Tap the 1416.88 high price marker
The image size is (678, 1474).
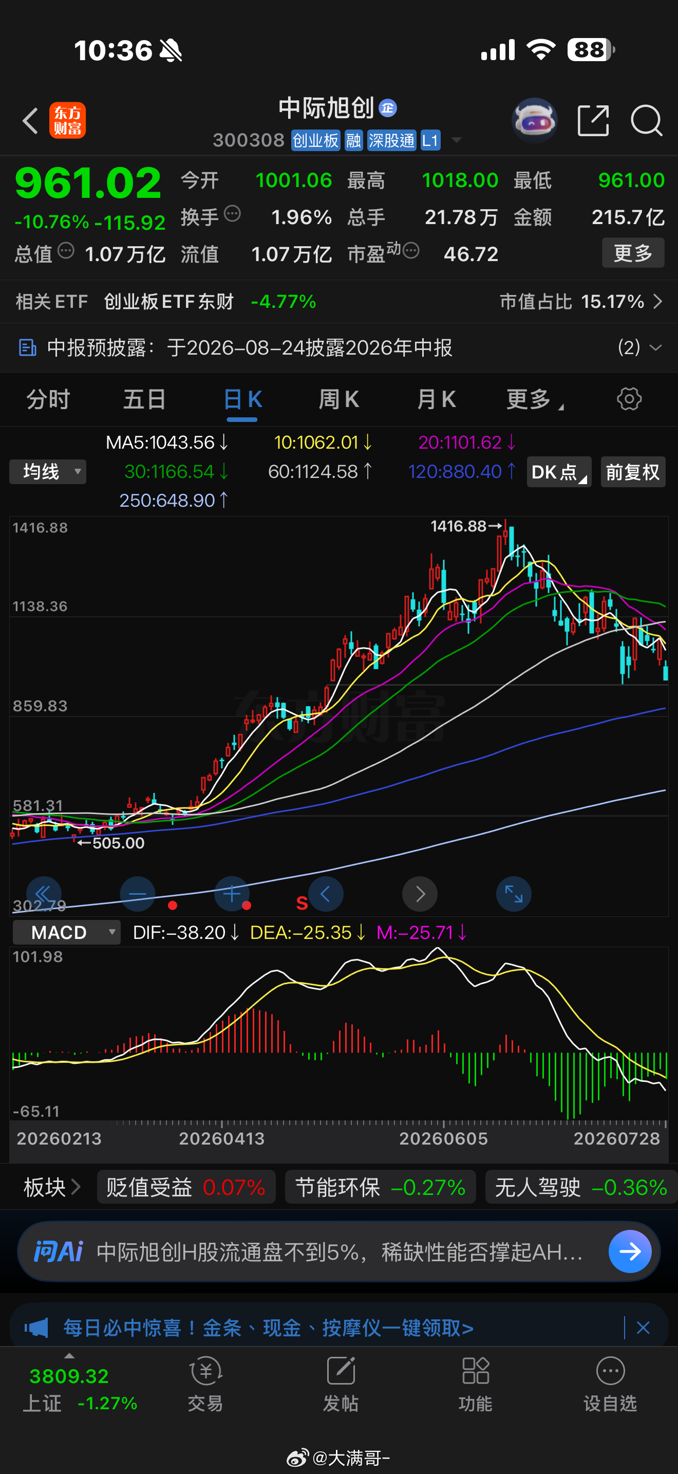pos(466,526)
